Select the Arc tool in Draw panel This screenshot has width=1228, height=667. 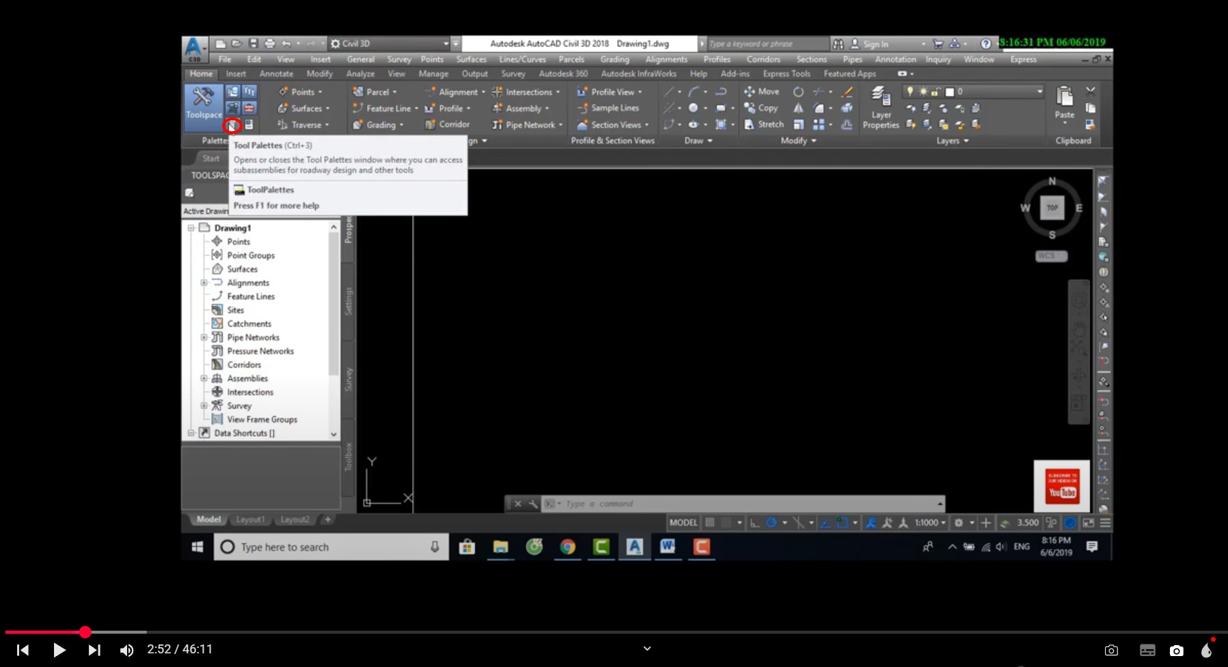point(694,92)
